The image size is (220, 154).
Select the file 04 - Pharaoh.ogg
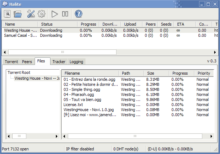pyautogui.click(x=79, y=94)
